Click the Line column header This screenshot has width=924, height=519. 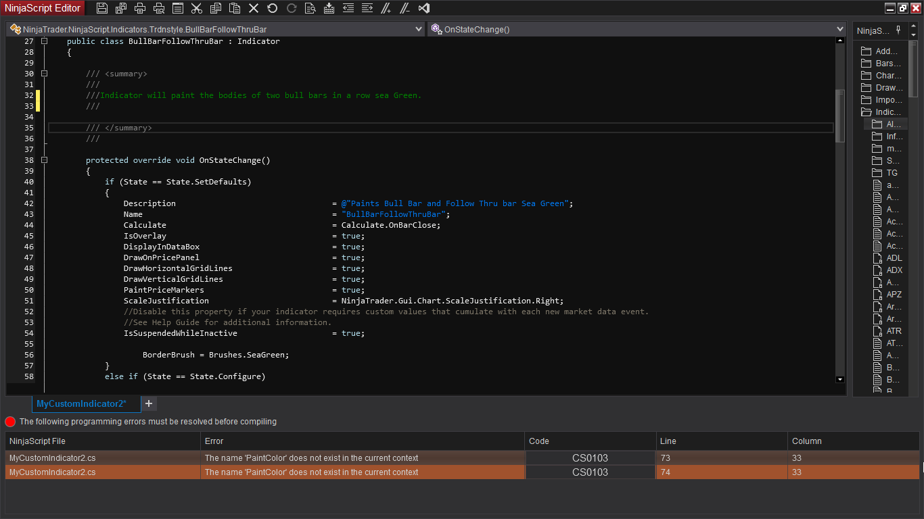pos(721,441)
